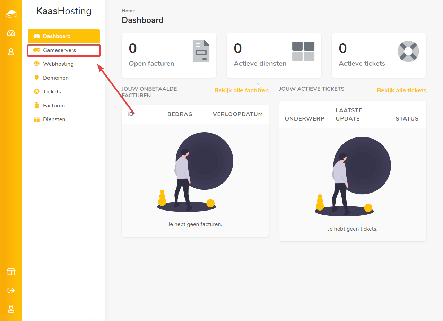The width and height of the screenshot is (443, 321).
Task: Follow the Bekijk alle tickets link
Action: pyautogui.click(x=401, y=90)
